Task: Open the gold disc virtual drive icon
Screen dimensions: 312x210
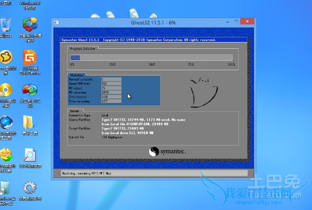Action: click(5, 90)
